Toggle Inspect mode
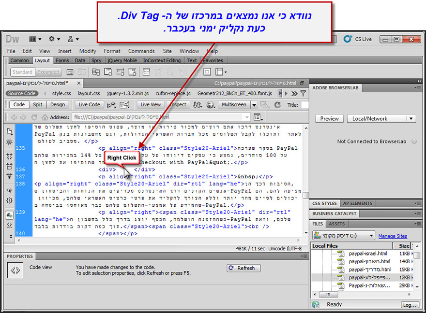The image size is (426, 313). point(178,105)
